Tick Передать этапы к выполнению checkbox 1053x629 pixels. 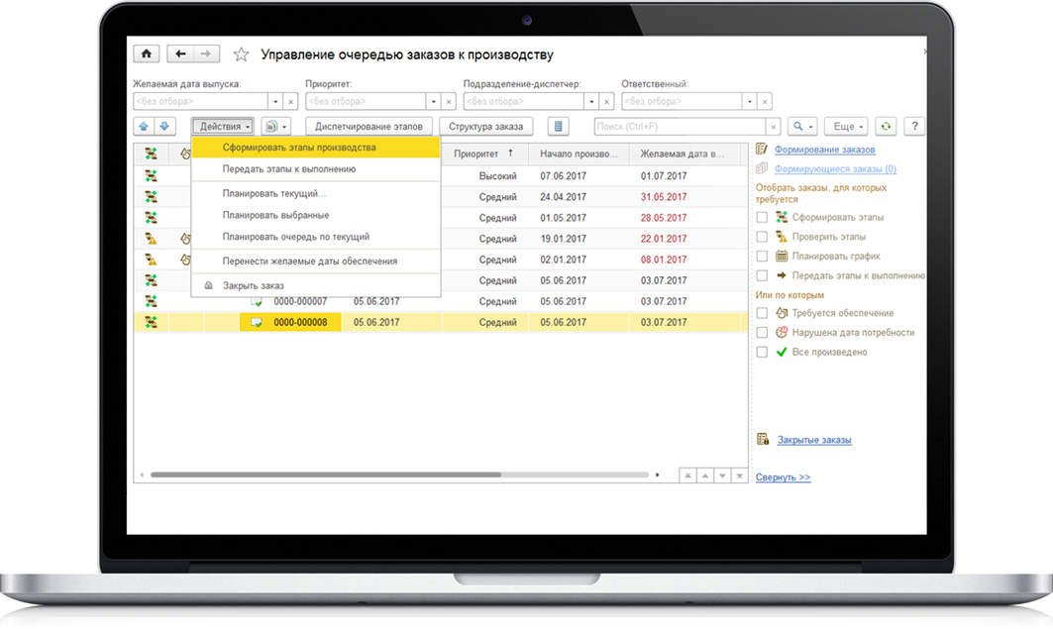click(762, 275)
